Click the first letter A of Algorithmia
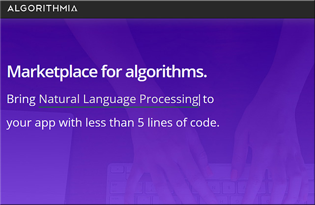 (x=11, y=8)
